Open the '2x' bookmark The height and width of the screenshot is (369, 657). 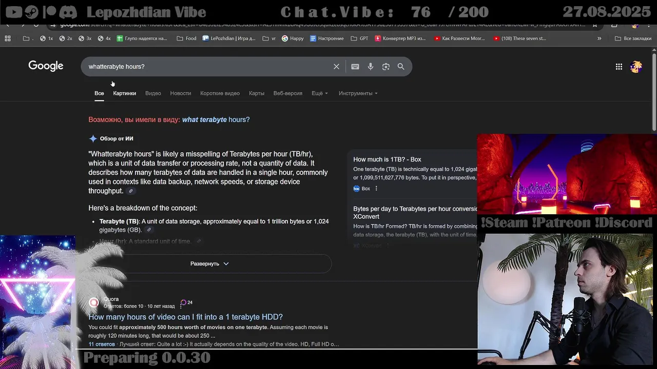[x=66, y=38]
